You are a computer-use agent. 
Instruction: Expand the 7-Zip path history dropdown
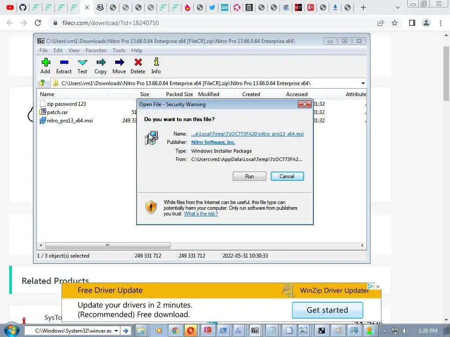coord(363,83)
